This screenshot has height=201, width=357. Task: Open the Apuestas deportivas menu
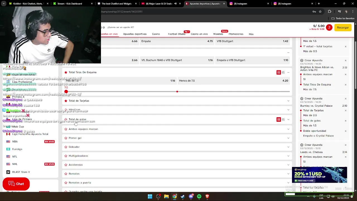tap(135, 34)
